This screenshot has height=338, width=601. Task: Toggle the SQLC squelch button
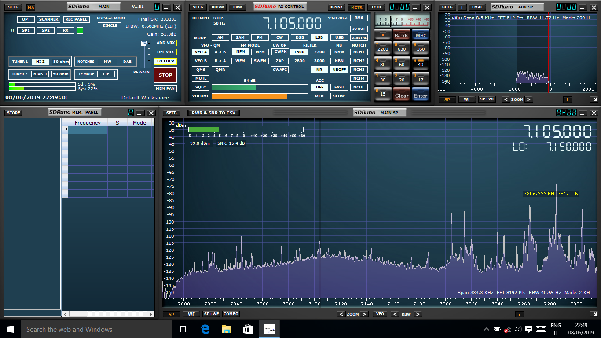[x=201, y=87]
